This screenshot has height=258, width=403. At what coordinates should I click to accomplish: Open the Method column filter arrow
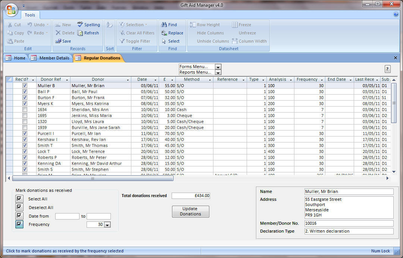tap(210, 80)
